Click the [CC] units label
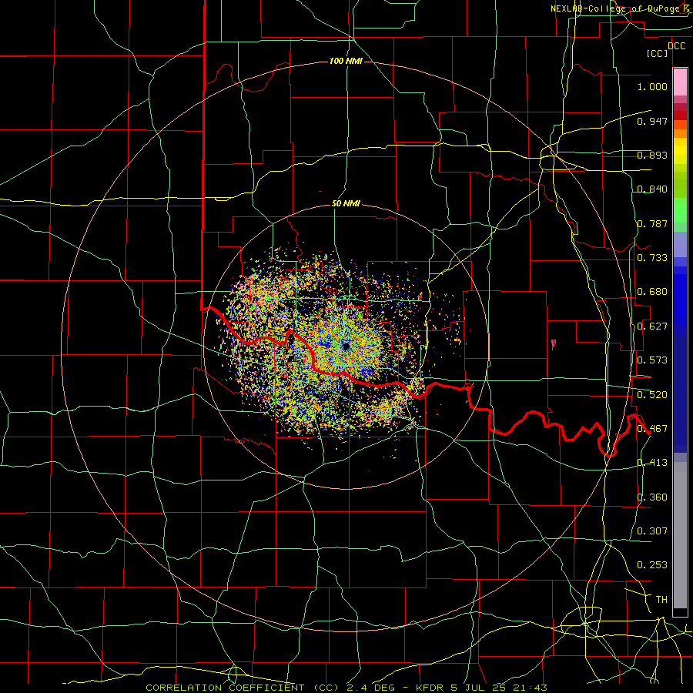 (657, 53)
